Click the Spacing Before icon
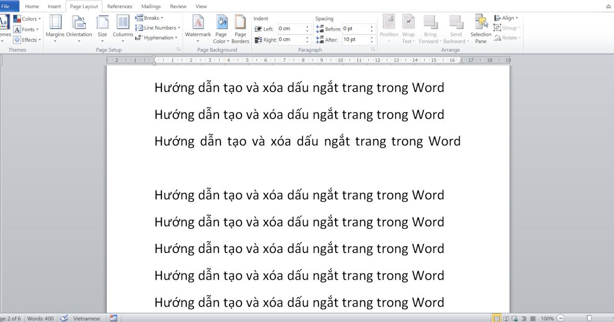Image resolution: width=614 pixels, height=322 pixels. coord(320,29)
